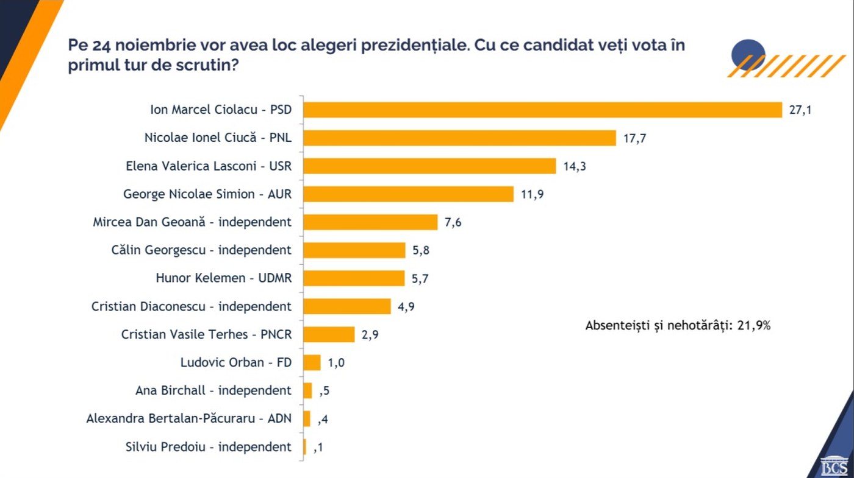Click the Ion Marcel Ciolacu bar

click(543, 110)
